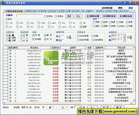Image resolution: width=139 pixels, height=115 pixels.
Task: Select the turbolabs.net domain cell
Action: [x=34, y=89]
